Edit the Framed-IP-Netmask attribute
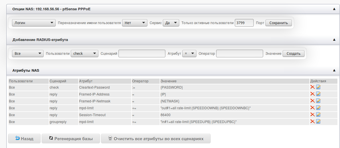Screen dimensions: 340x148 [318, 101]
